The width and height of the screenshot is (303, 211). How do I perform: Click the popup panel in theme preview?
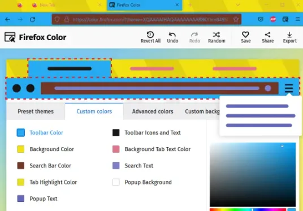[261, 115]
